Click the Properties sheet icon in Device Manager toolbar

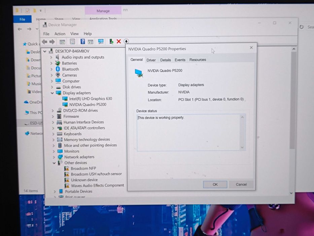click(x=72, y=41)
